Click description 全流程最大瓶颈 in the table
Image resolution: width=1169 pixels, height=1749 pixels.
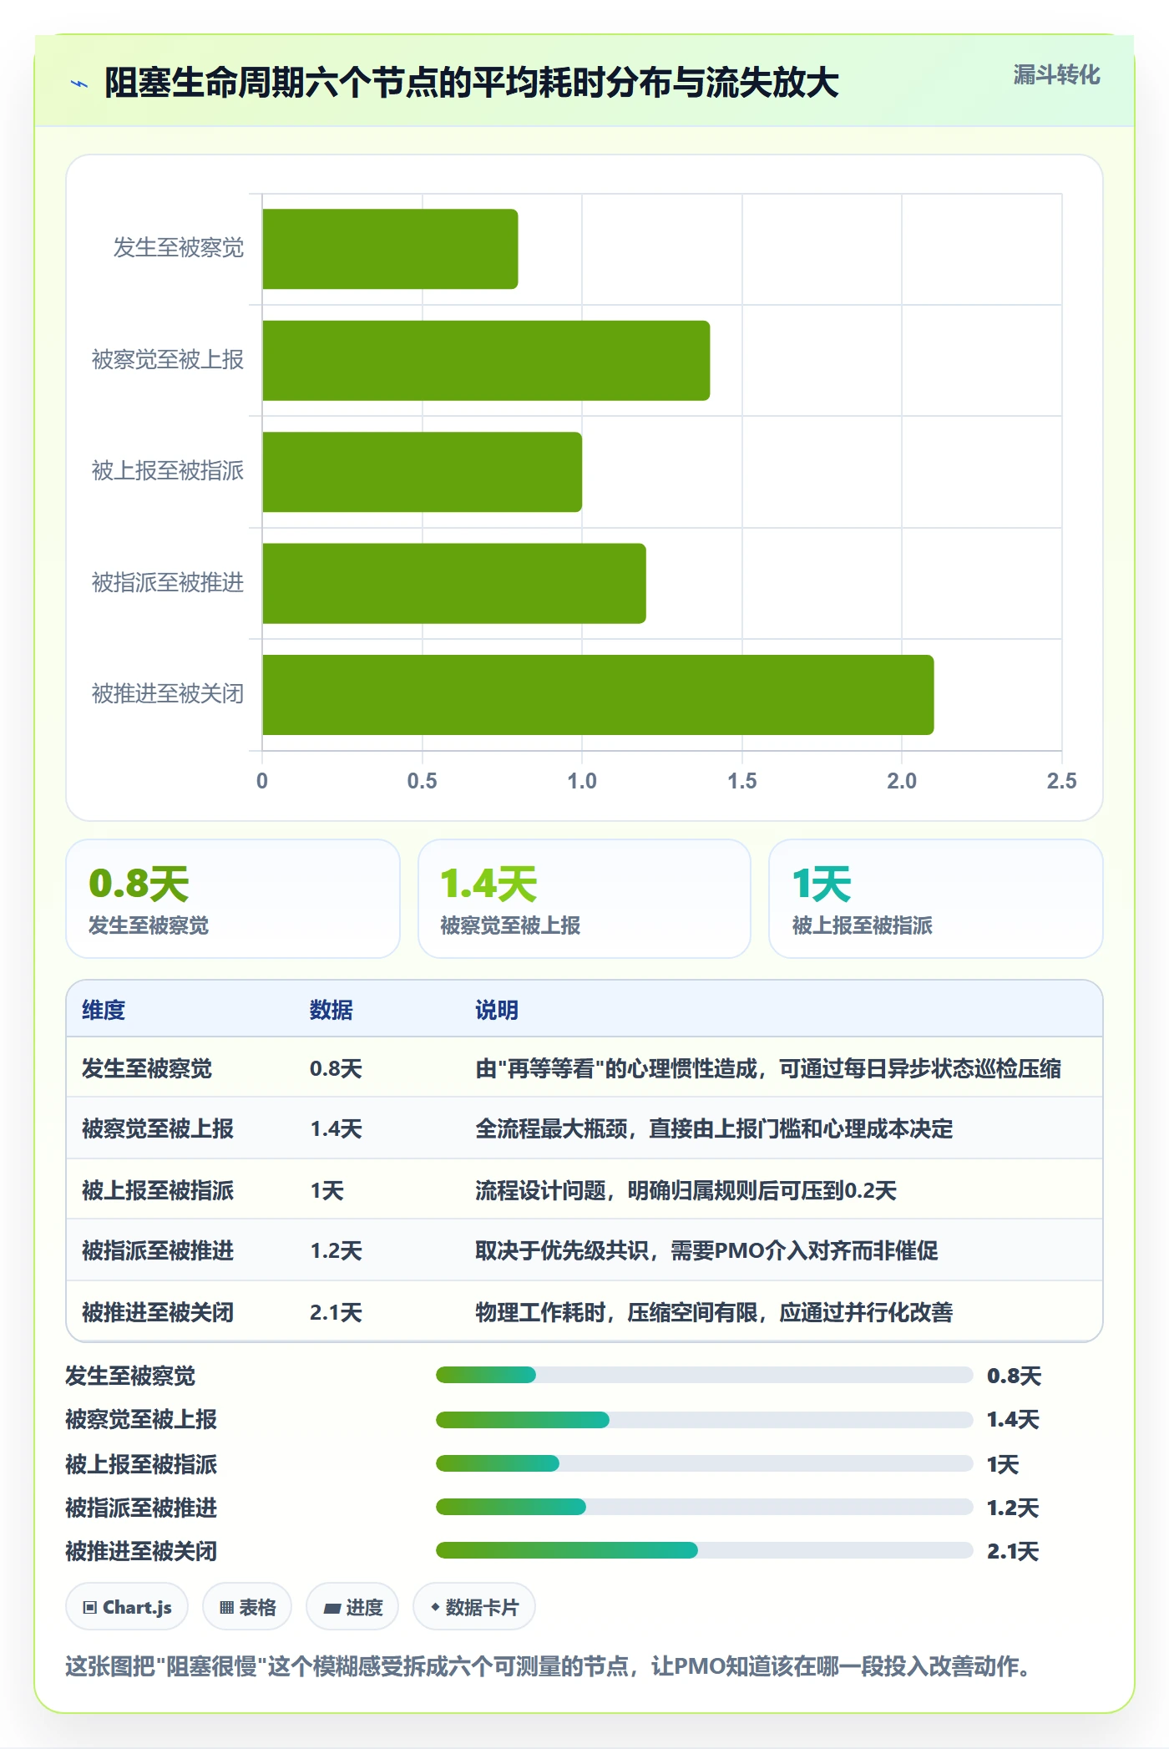[x=714, y=1128]
